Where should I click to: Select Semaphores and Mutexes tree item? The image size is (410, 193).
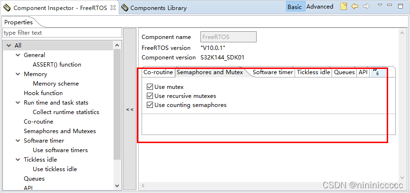(60, 131)
